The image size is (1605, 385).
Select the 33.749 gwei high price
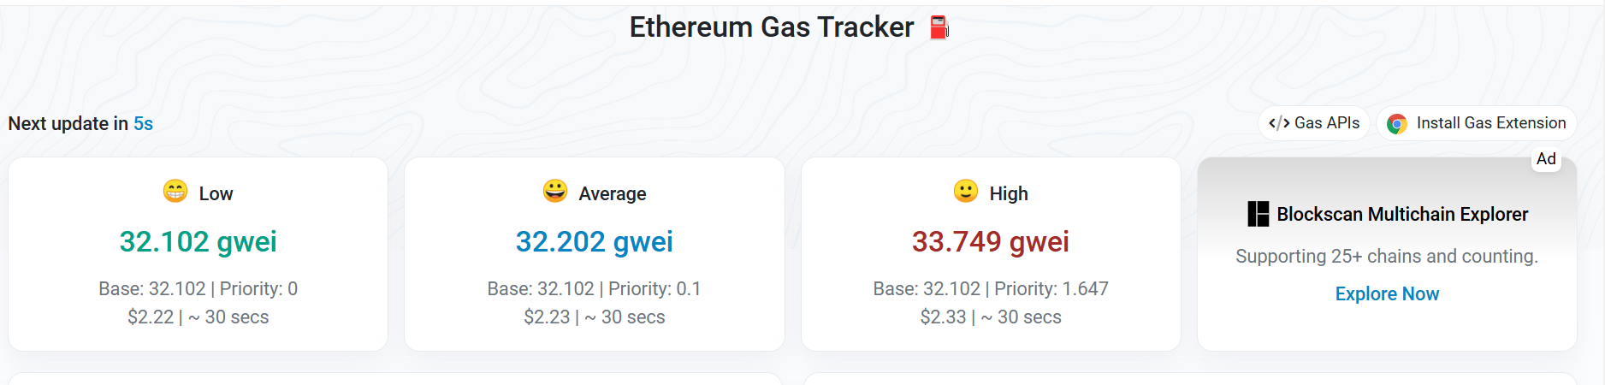point(991,241)
